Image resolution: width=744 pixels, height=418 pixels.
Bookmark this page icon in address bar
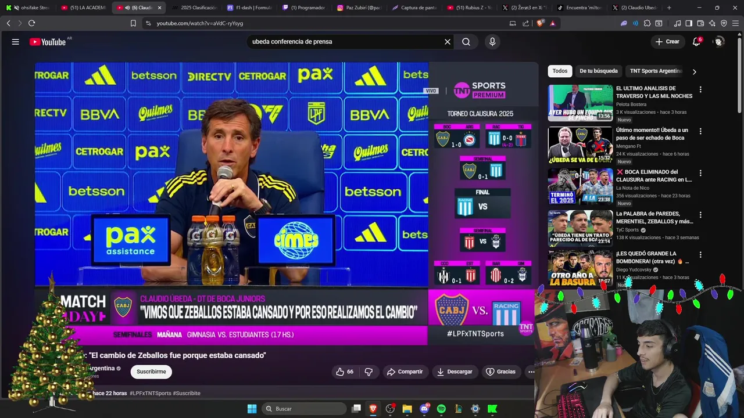pos(133,23)
